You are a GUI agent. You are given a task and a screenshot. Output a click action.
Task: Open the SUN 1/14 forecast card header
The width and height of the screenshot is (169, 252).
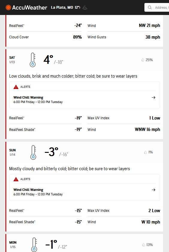[x=84, y=152]
